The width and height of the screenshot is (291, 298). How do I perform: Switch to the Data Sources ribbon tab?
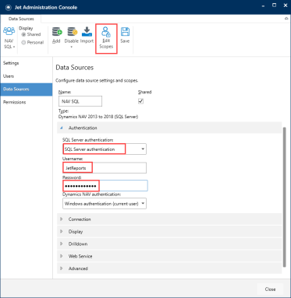pyautogui.click(x=21, y=19)
